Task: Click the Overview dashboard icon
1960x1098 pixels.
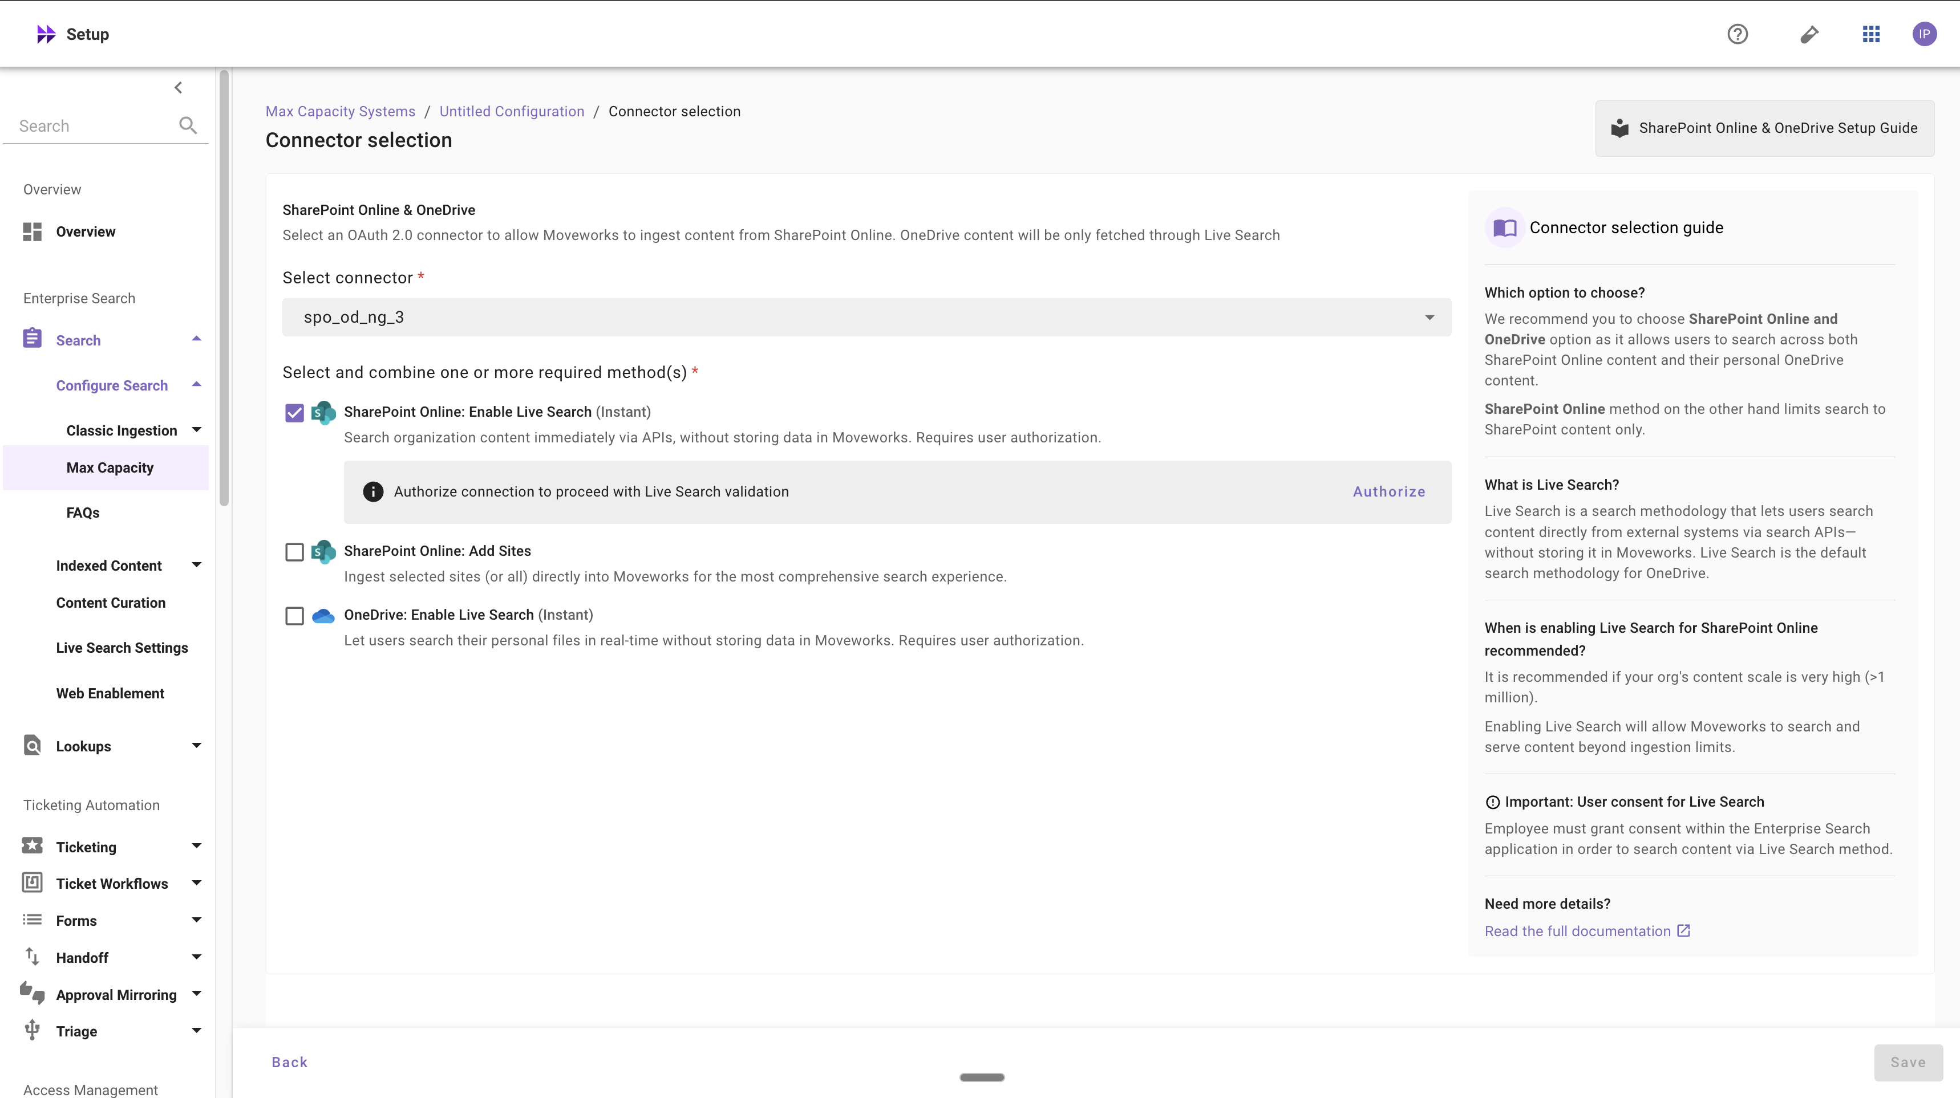Action: (x=32, y=232)
